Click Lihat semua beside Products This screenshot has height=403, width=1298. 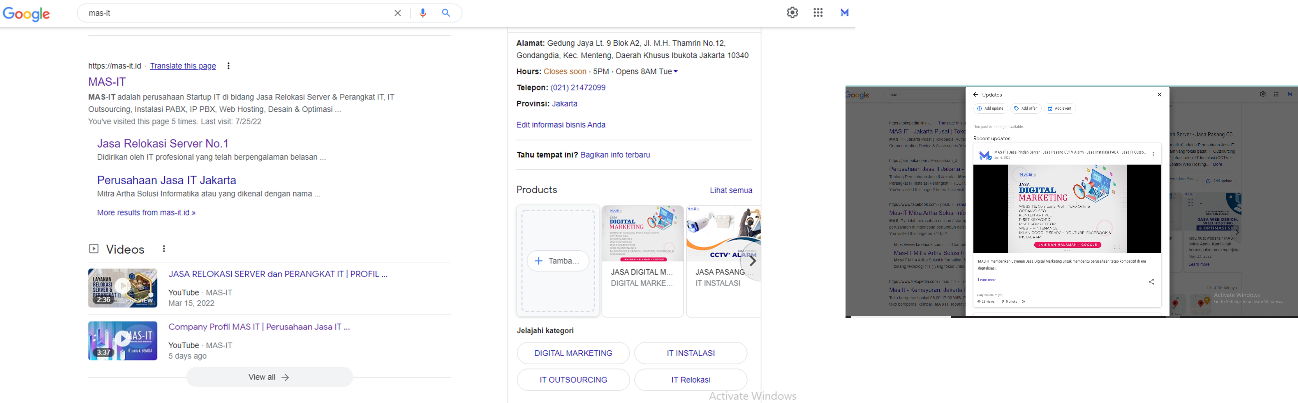[x=731, y=190]
